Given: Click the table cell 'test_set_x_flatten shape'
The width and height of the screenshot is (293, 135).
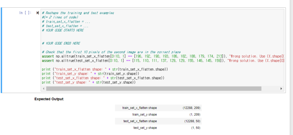Looking at the screenshot, I should pyautogui.click(x=140, y=121).
